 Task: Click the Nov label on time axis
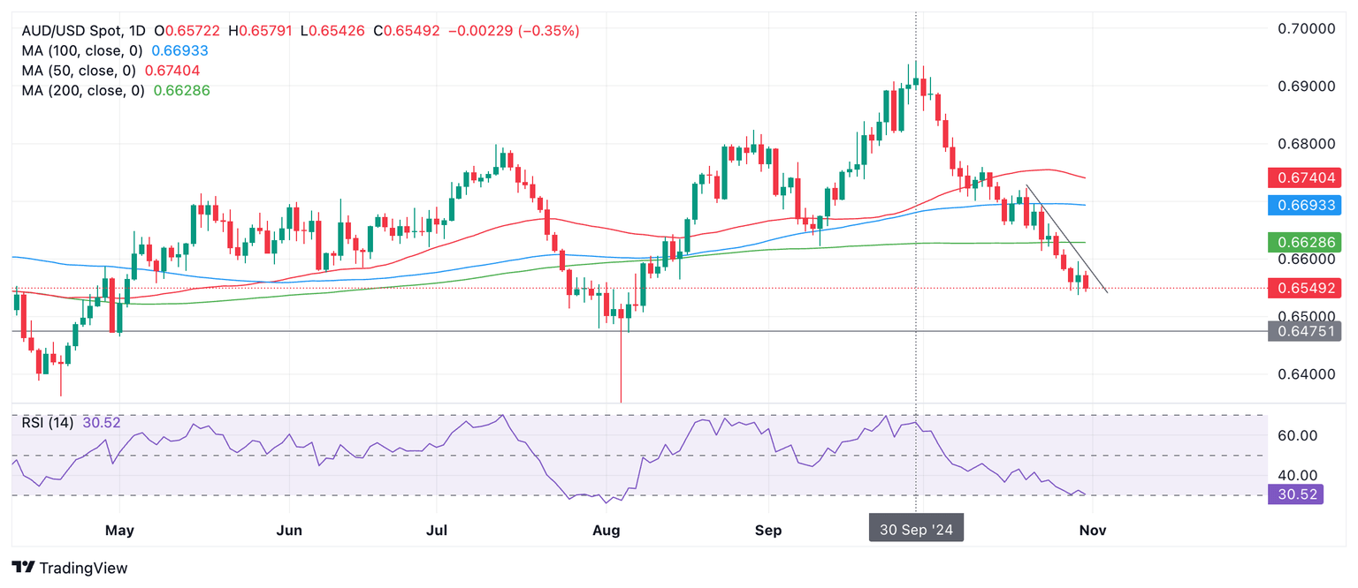click(x=1093, y=531)
